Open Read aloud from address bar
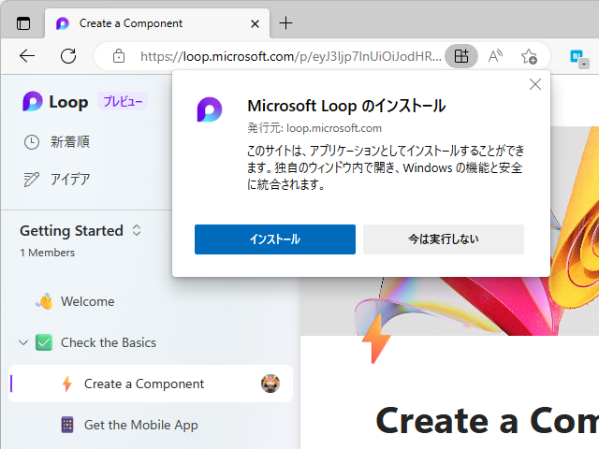This screenshot has height=449, width=599. (495, 56)
